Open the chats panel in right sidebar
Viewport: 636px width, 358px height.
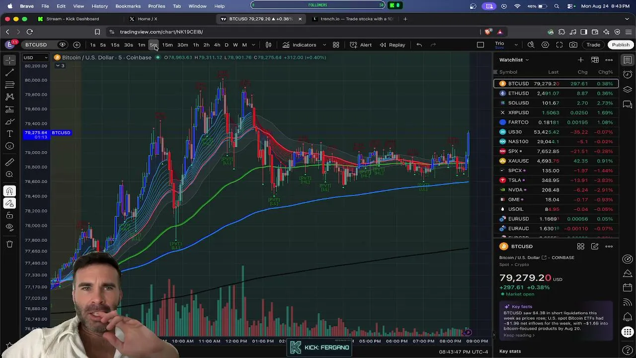[628, 104]
